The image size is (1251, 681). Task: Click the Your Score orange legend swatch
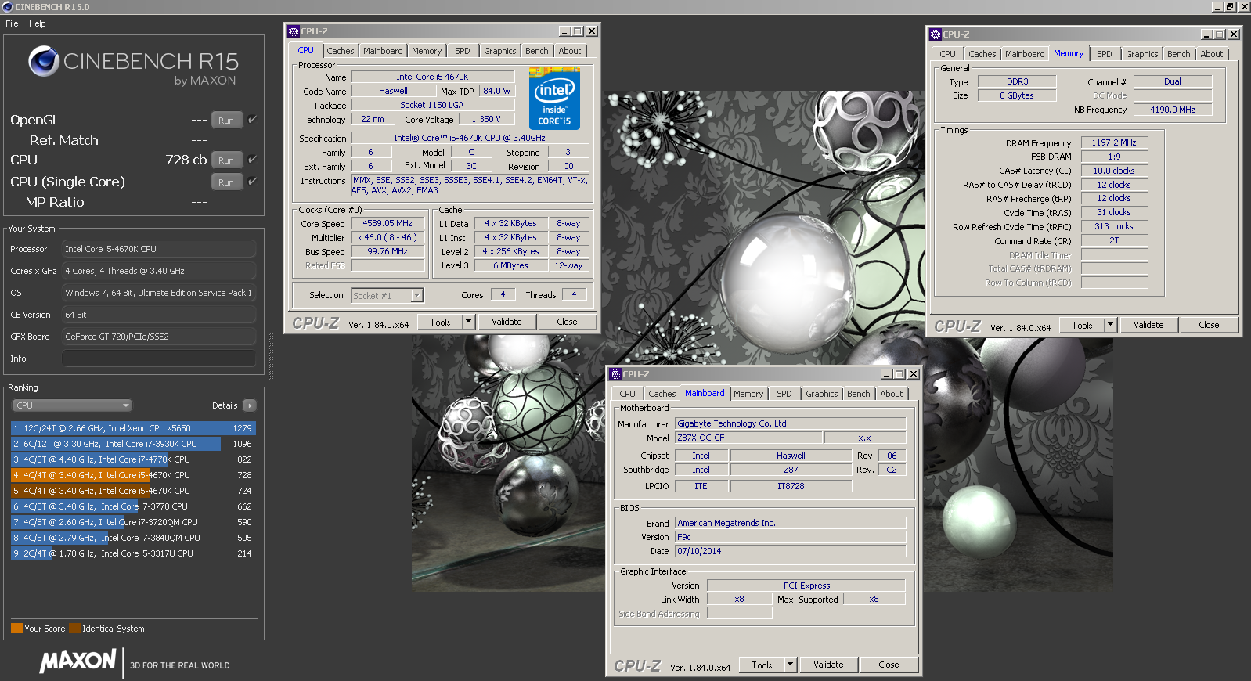pos(16,629)
